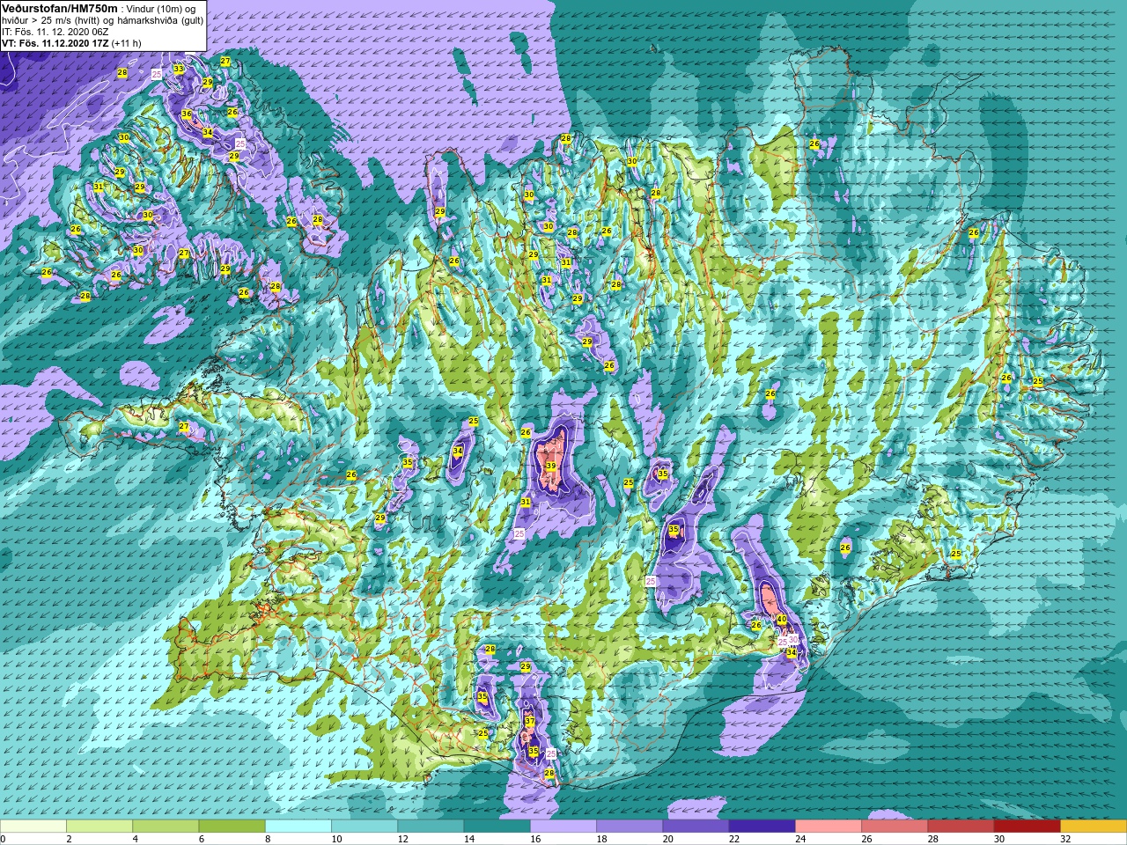Select the 2–4 m/s light green legend swatch
The width and height of the screenshot is (1127, 845).
(x=99, y=827)
